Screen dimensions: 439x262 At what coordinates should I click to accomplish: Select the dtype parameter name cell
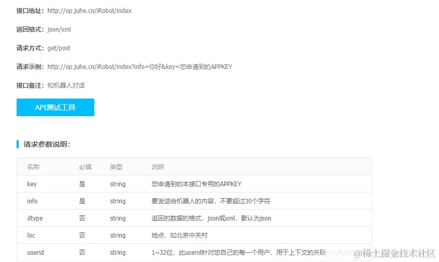35,218
